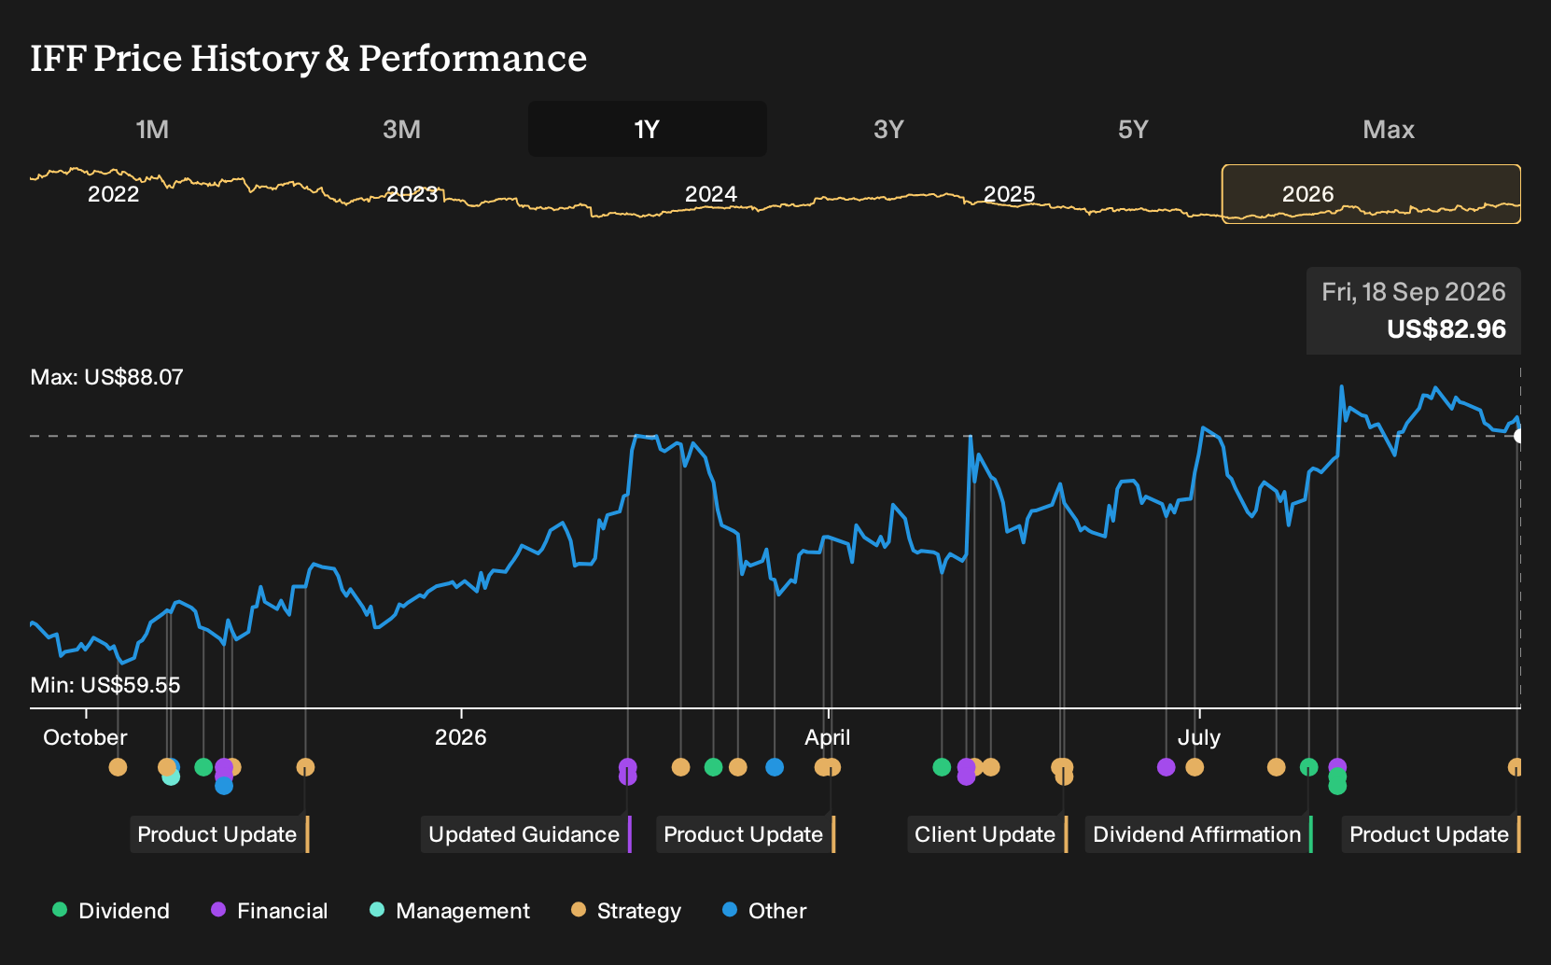1551x965 pixels.
Task: Click the July axis label
Action: coord(1199,737)
